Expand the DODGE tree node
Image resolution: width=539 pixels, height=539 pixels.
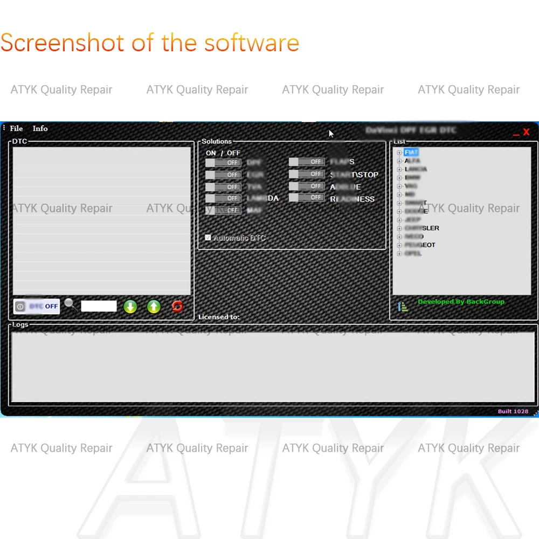[x=399, y=211]
